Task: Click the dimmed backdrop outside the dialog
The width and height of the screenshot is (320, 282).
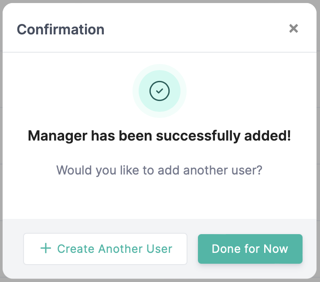Action: pyautogui.click(x=318, y=131)
